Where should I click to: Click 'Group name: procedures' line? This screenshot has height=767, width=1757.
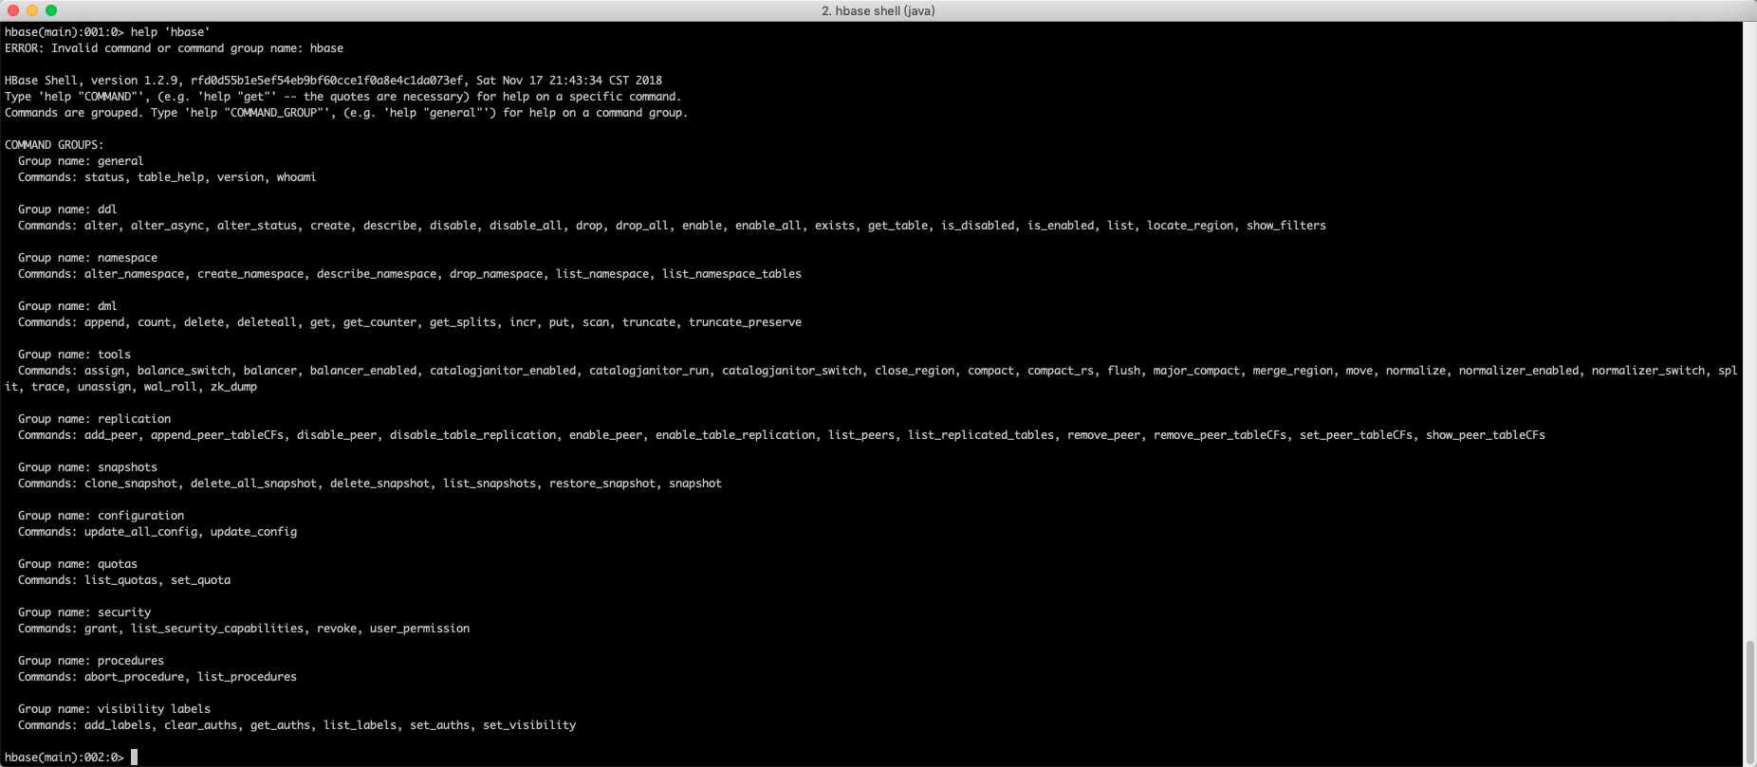(x=91, y=661)
